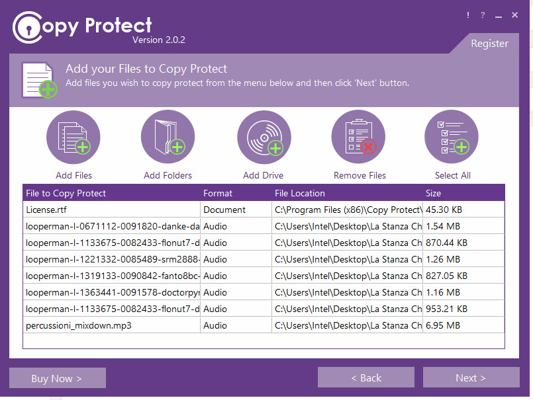Screen dimensions: 533x400
Task: Select the 870.44 KB audio file row
Action: point(111,243)
